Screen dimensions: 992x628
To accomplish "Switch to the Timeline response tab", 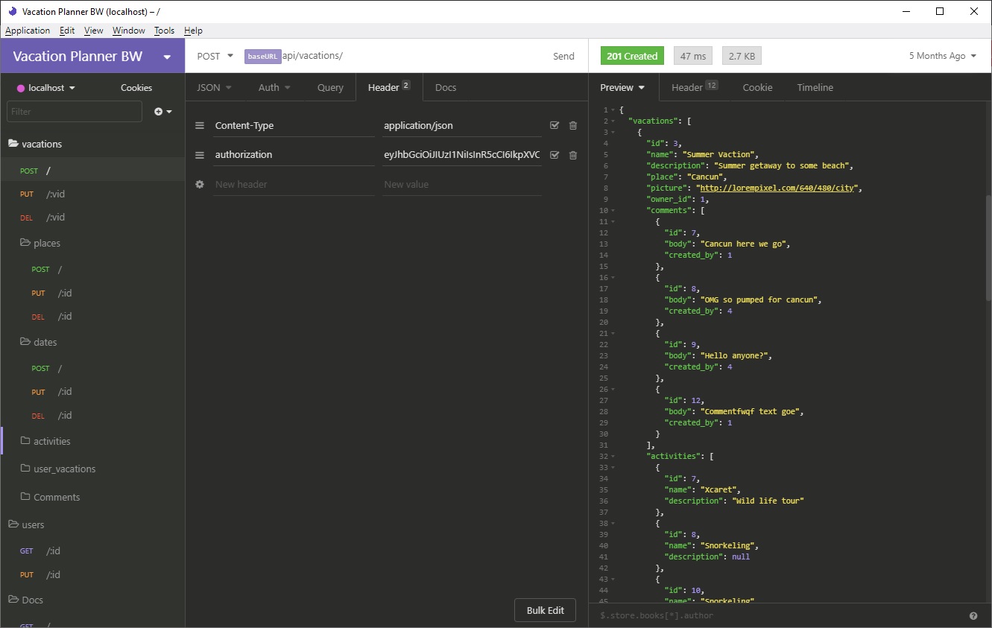I will 815,88.
